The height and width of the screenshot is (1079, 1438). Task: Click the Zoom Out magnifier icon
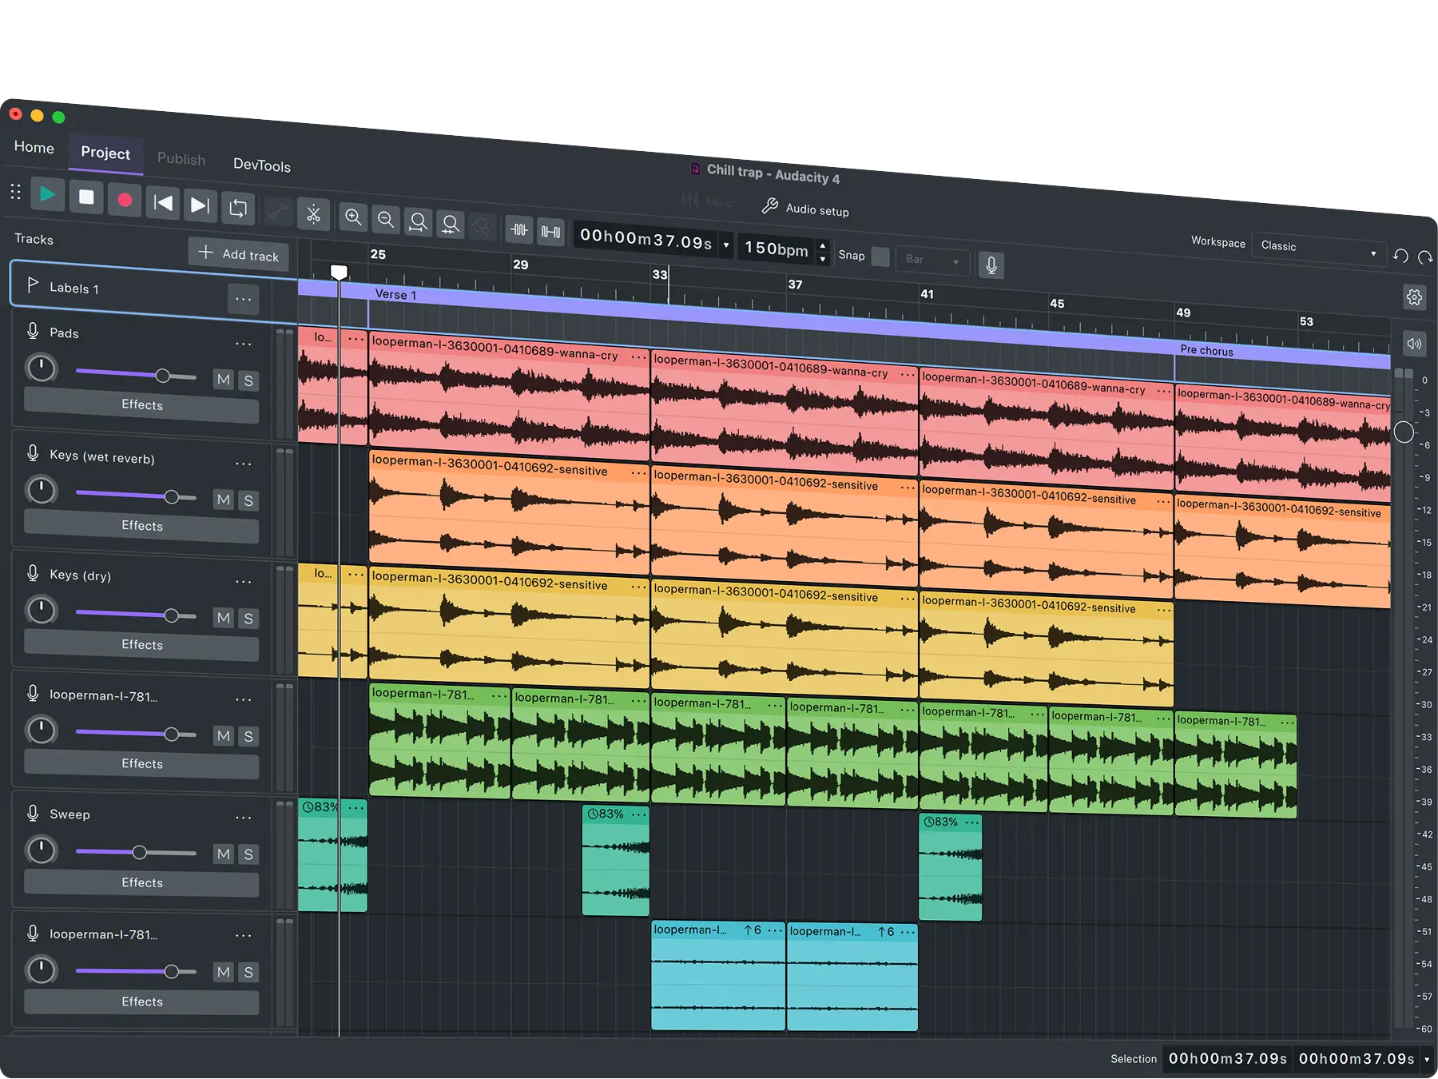[x=386, y=220]
